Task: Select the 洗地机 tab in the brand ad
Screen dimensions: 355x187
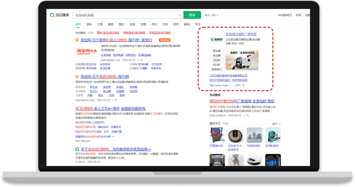Action: coord(217,60)
